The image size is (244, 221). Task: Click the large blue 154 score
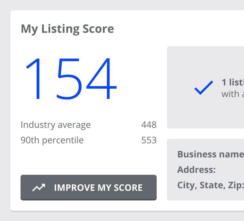(70, 79)
